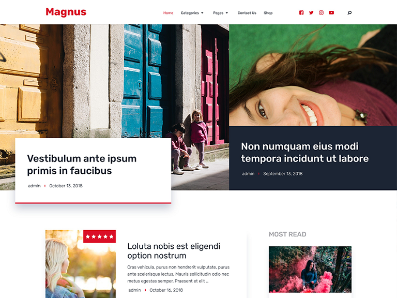Open post Loluta nobis est eligendi
Screen dimensions: 397x298
coord(174,250)
